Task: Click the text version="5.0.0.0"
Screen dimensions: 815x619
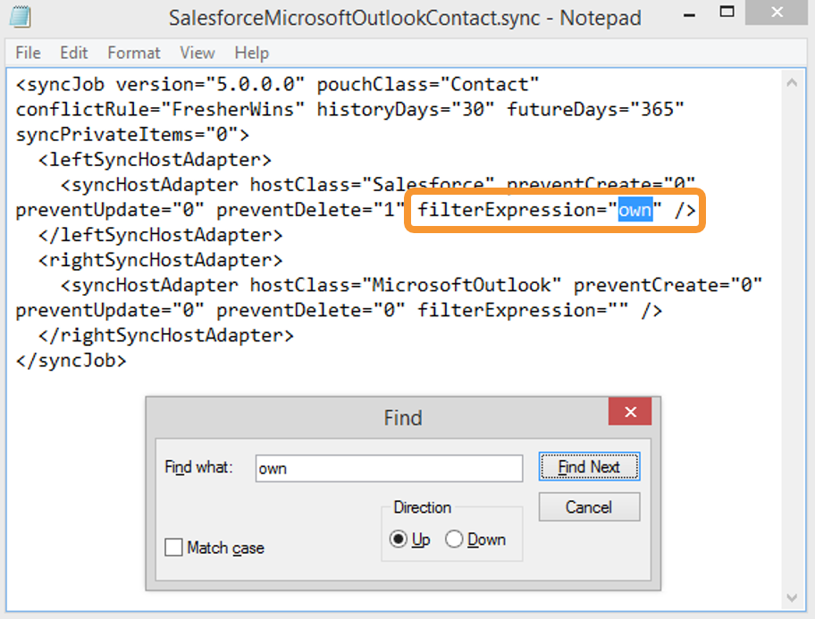Action: pyautogui.click(x=211, y=84)
